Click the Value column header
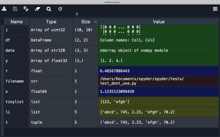This screenshot has height=137, width=220. point(158,22)
